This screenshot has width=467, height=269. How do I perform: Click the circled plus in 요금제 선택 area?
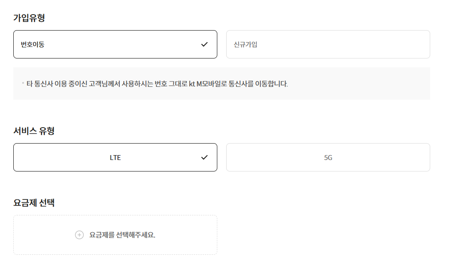[x=79, y=234]
